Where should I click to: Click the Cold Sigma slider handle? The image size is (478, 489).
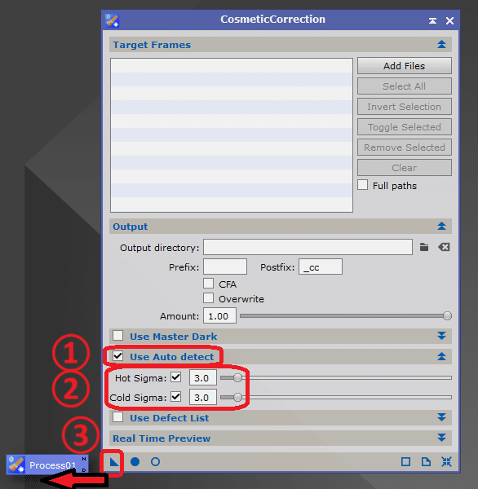[x=237, y=398]
